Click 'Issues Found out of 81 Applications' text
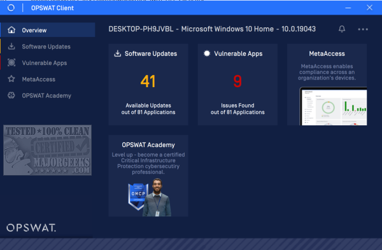This screenshot has width=382, height=250. 237,109
